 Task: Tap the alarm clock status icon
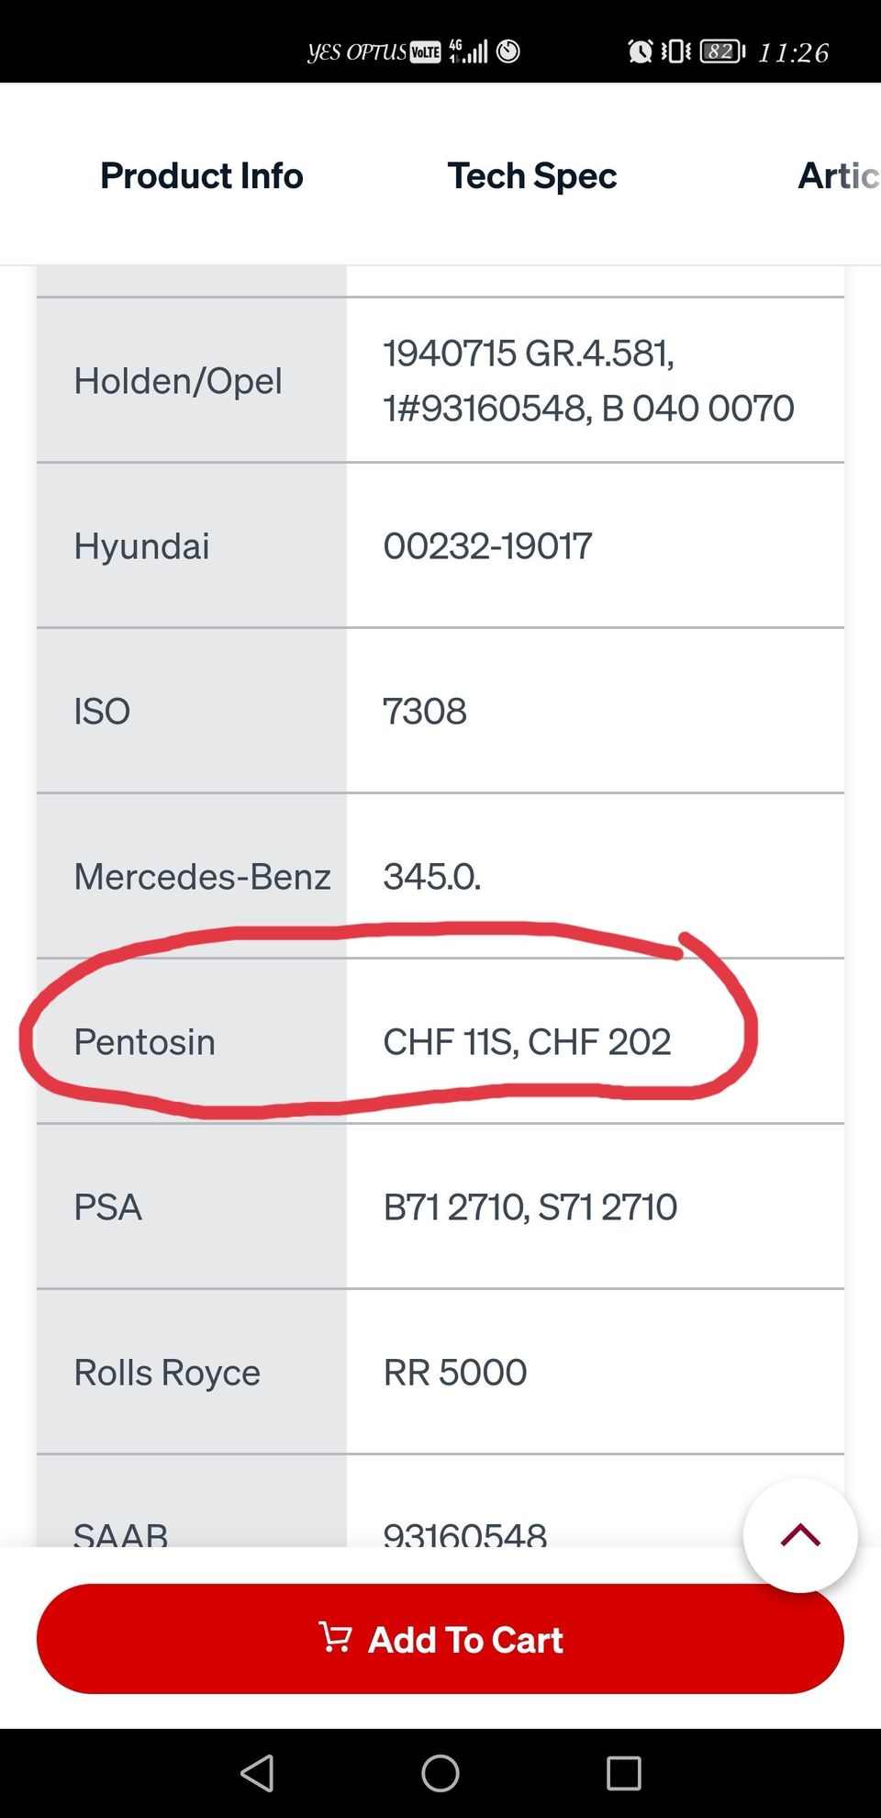tap(641, 51)
